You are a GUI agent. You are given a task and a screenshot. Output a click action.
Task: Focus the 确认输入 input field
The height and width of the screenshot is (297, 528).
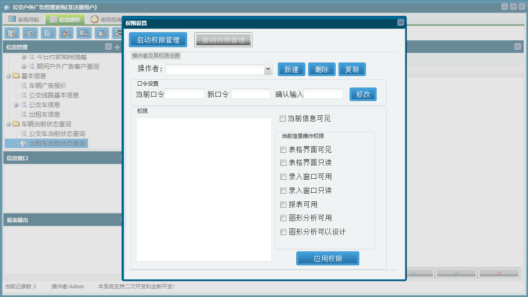(323, 94)
